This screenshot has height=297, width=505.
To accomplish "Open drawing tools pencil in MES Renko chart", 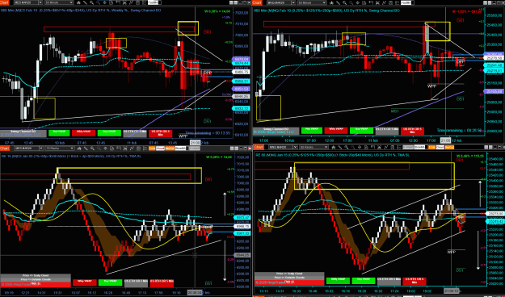I will [x=86, y=148].
